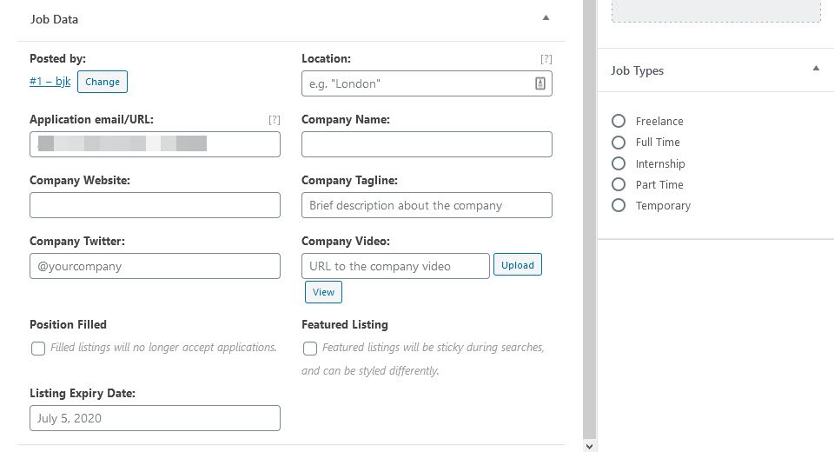Click the Location help tooltip icon
The width and height of the screenshot is (834, 452).
[x=546, y=59]
